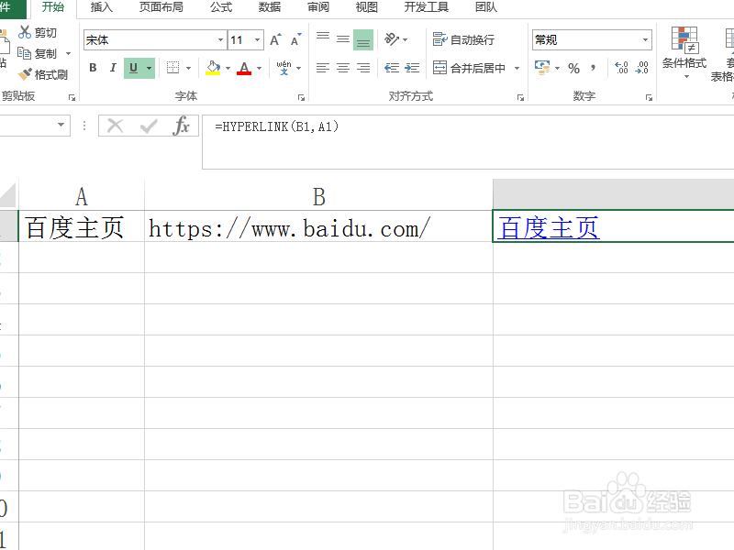Apply accounting number format icon
The width and height of the screenshot is (734, 550).
point(542,68)
